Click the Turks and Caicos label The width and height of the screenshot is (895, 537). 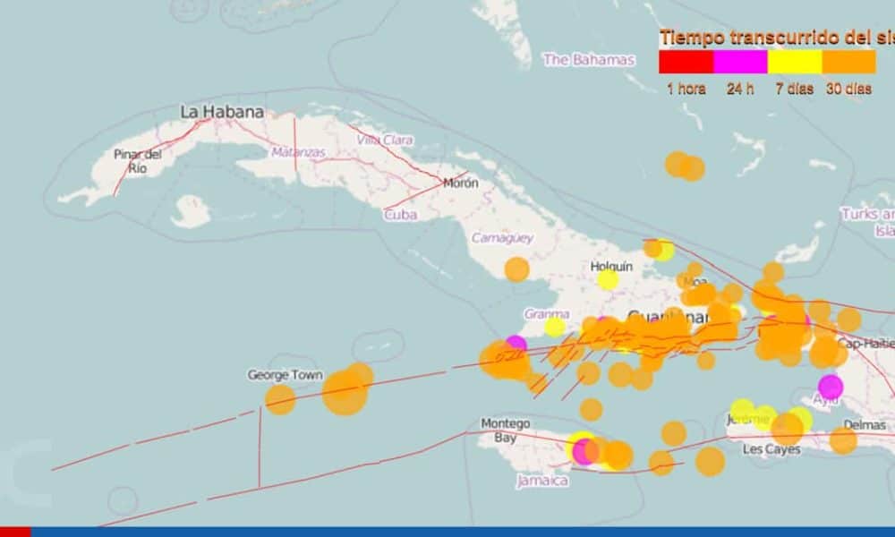coord(869,223)
